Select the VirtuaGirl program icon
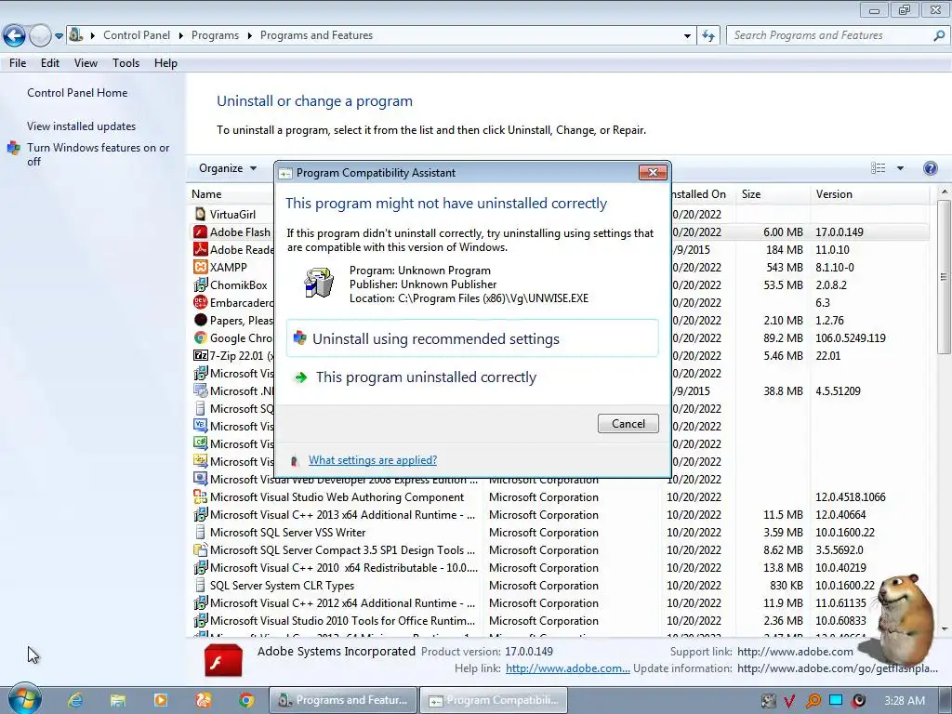The width and height of the screenshot is (952, 714). (x=201, y=214)
